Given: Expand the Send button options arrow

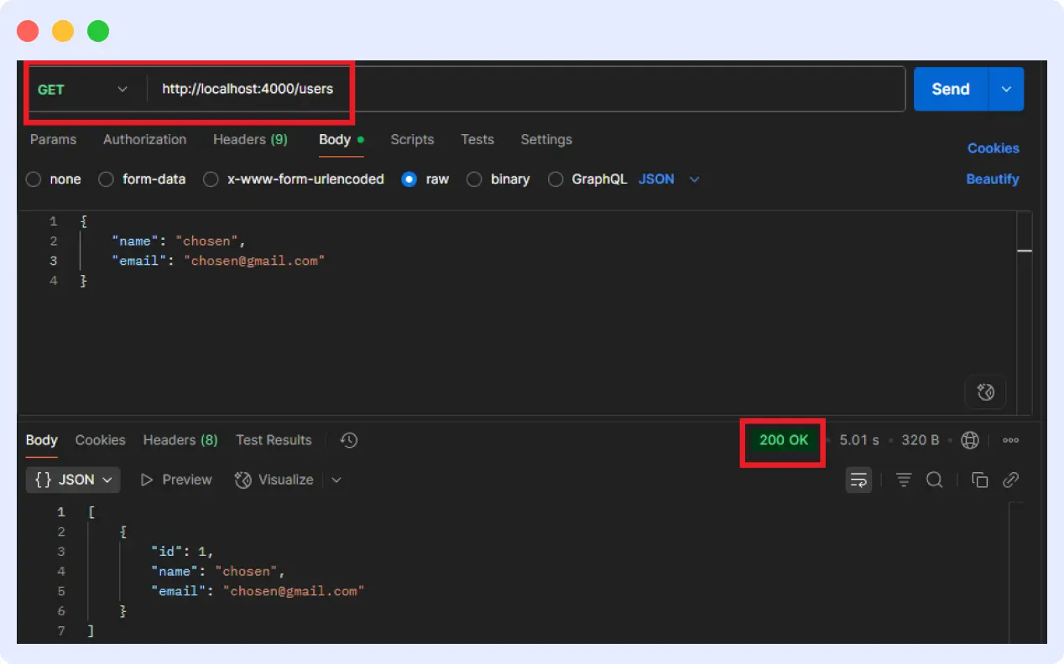Looking at the screenshot, I should click(1006, 89).
